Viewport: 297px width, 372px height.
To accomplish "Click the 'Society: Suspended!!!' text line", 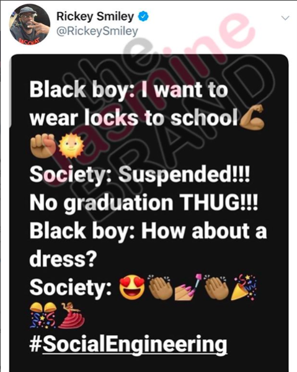I will [x=140, y=175].
